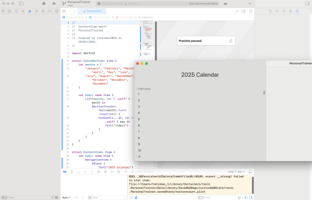Open the find navigator magnifier icon
This screenshot has width=312, height=200.
pyautogui.click(x=23, y=10)
